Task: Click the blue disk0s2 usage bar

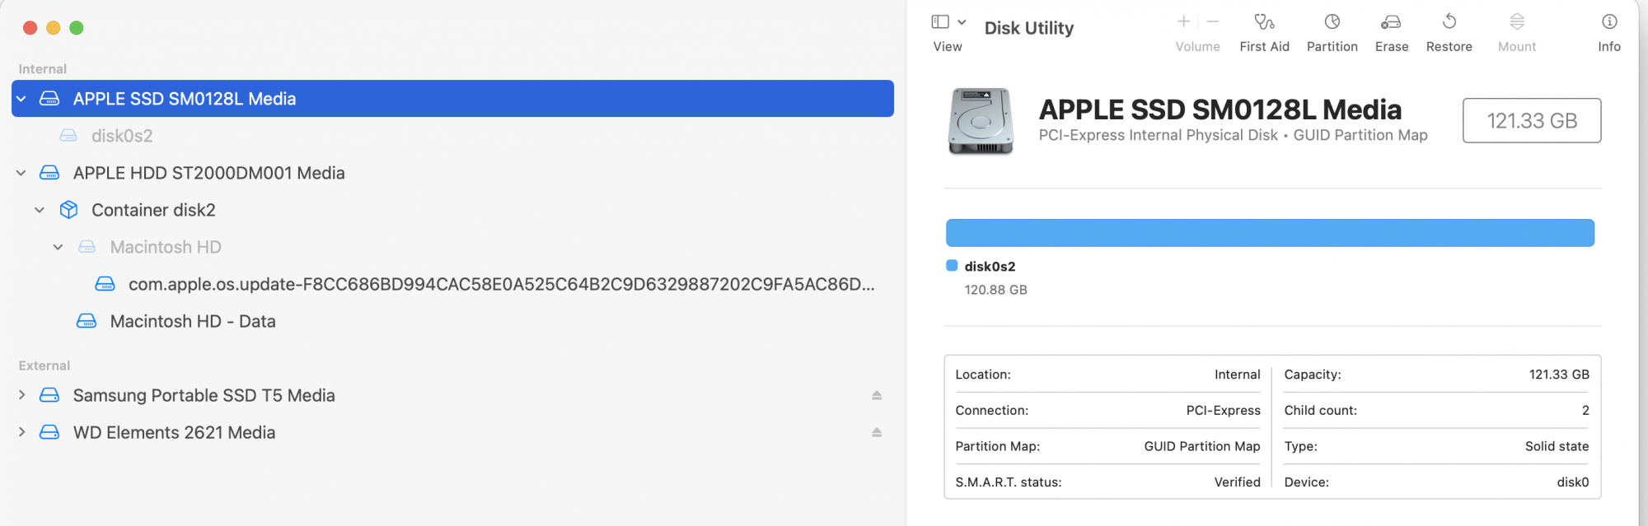Action: point(1270,233)
